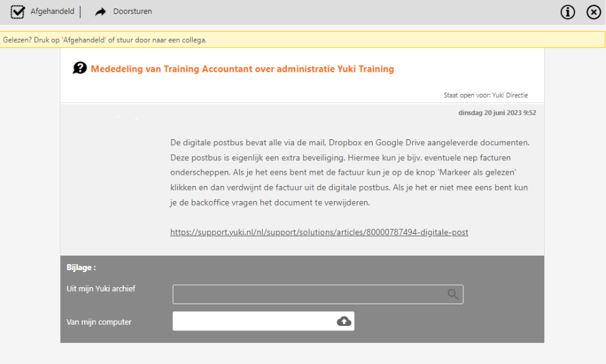
Task: Click the Afgehandeld label text
Action: tap(52, 12)
